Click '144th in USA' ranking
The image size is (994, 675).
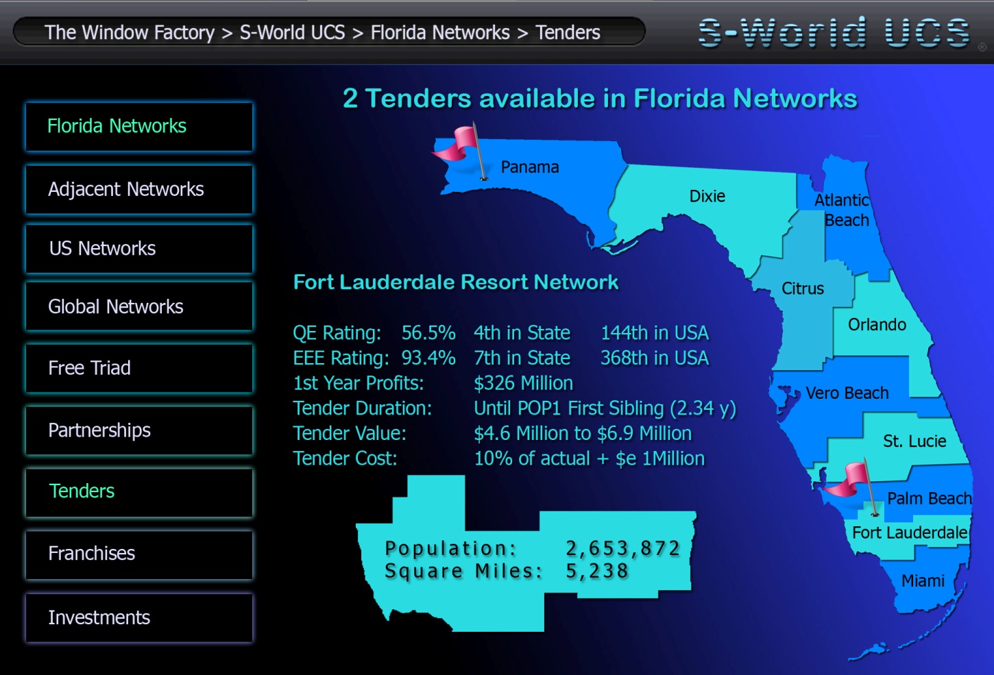[655, 333]
